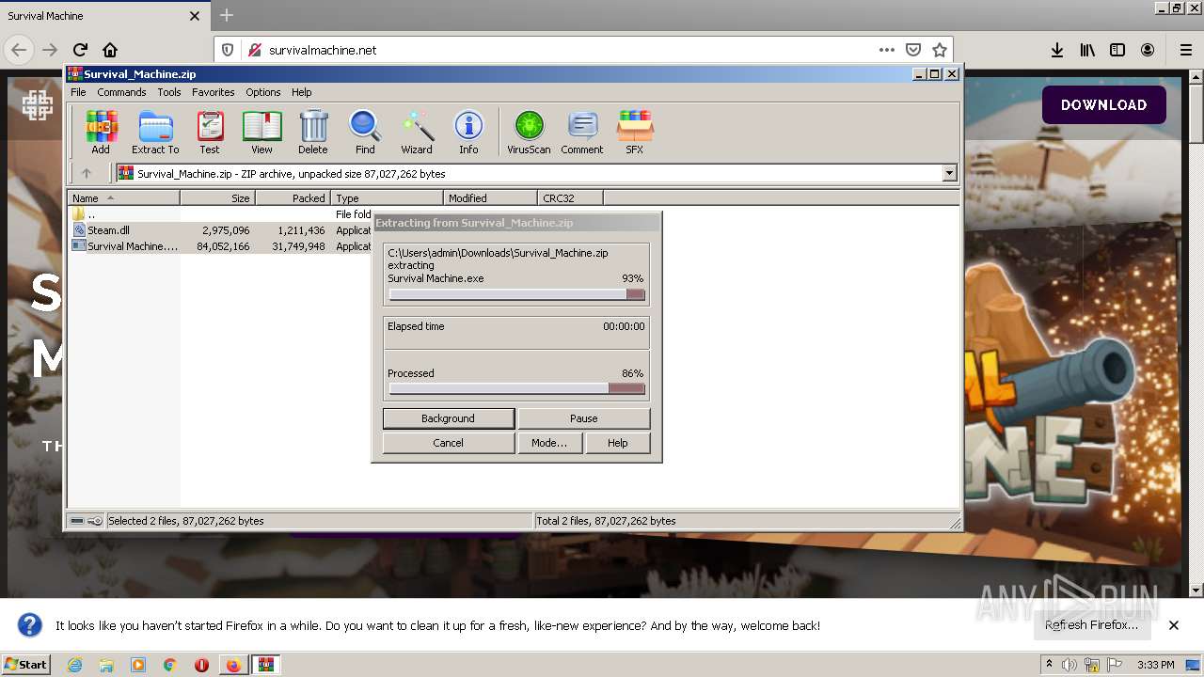Click the Comment toolbar icon
Viewport: 1204px width, 677px height.
[582, 132]
